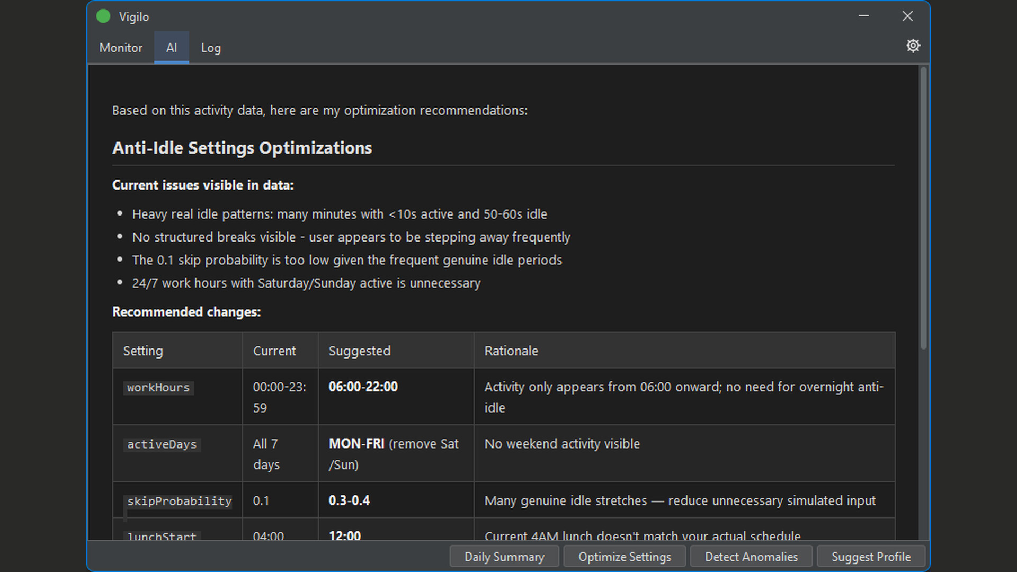Click the current workHours value 00:00-23:59
Screen dimensions: 1017x572
click(x=280, y=397)
